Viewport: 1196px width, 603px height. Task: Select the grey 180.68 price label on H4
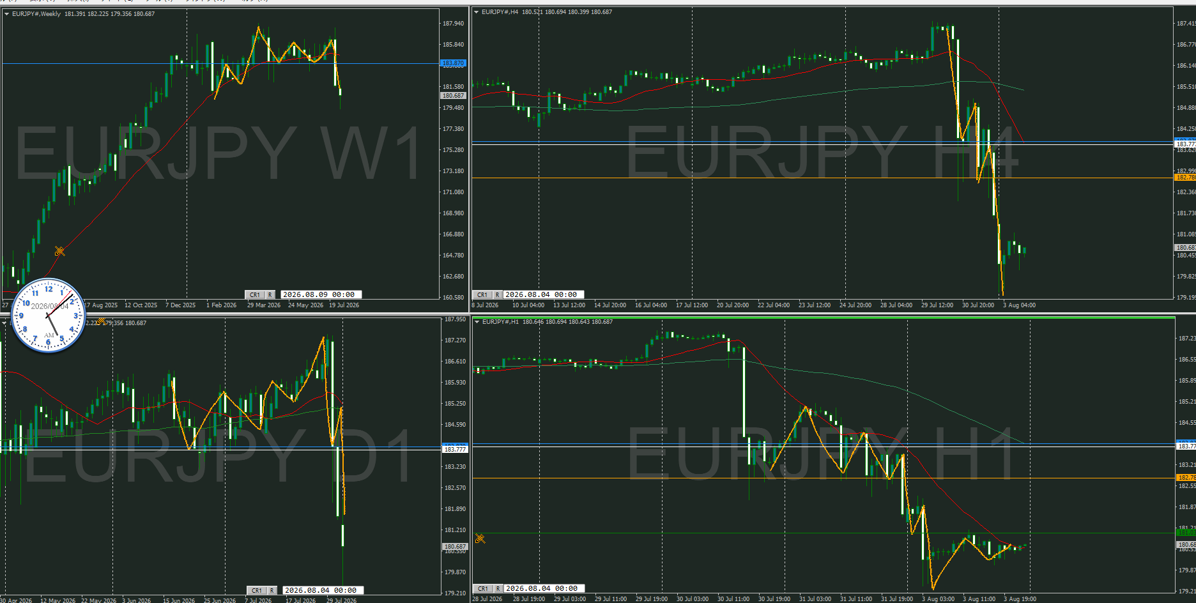point(1186,247)
